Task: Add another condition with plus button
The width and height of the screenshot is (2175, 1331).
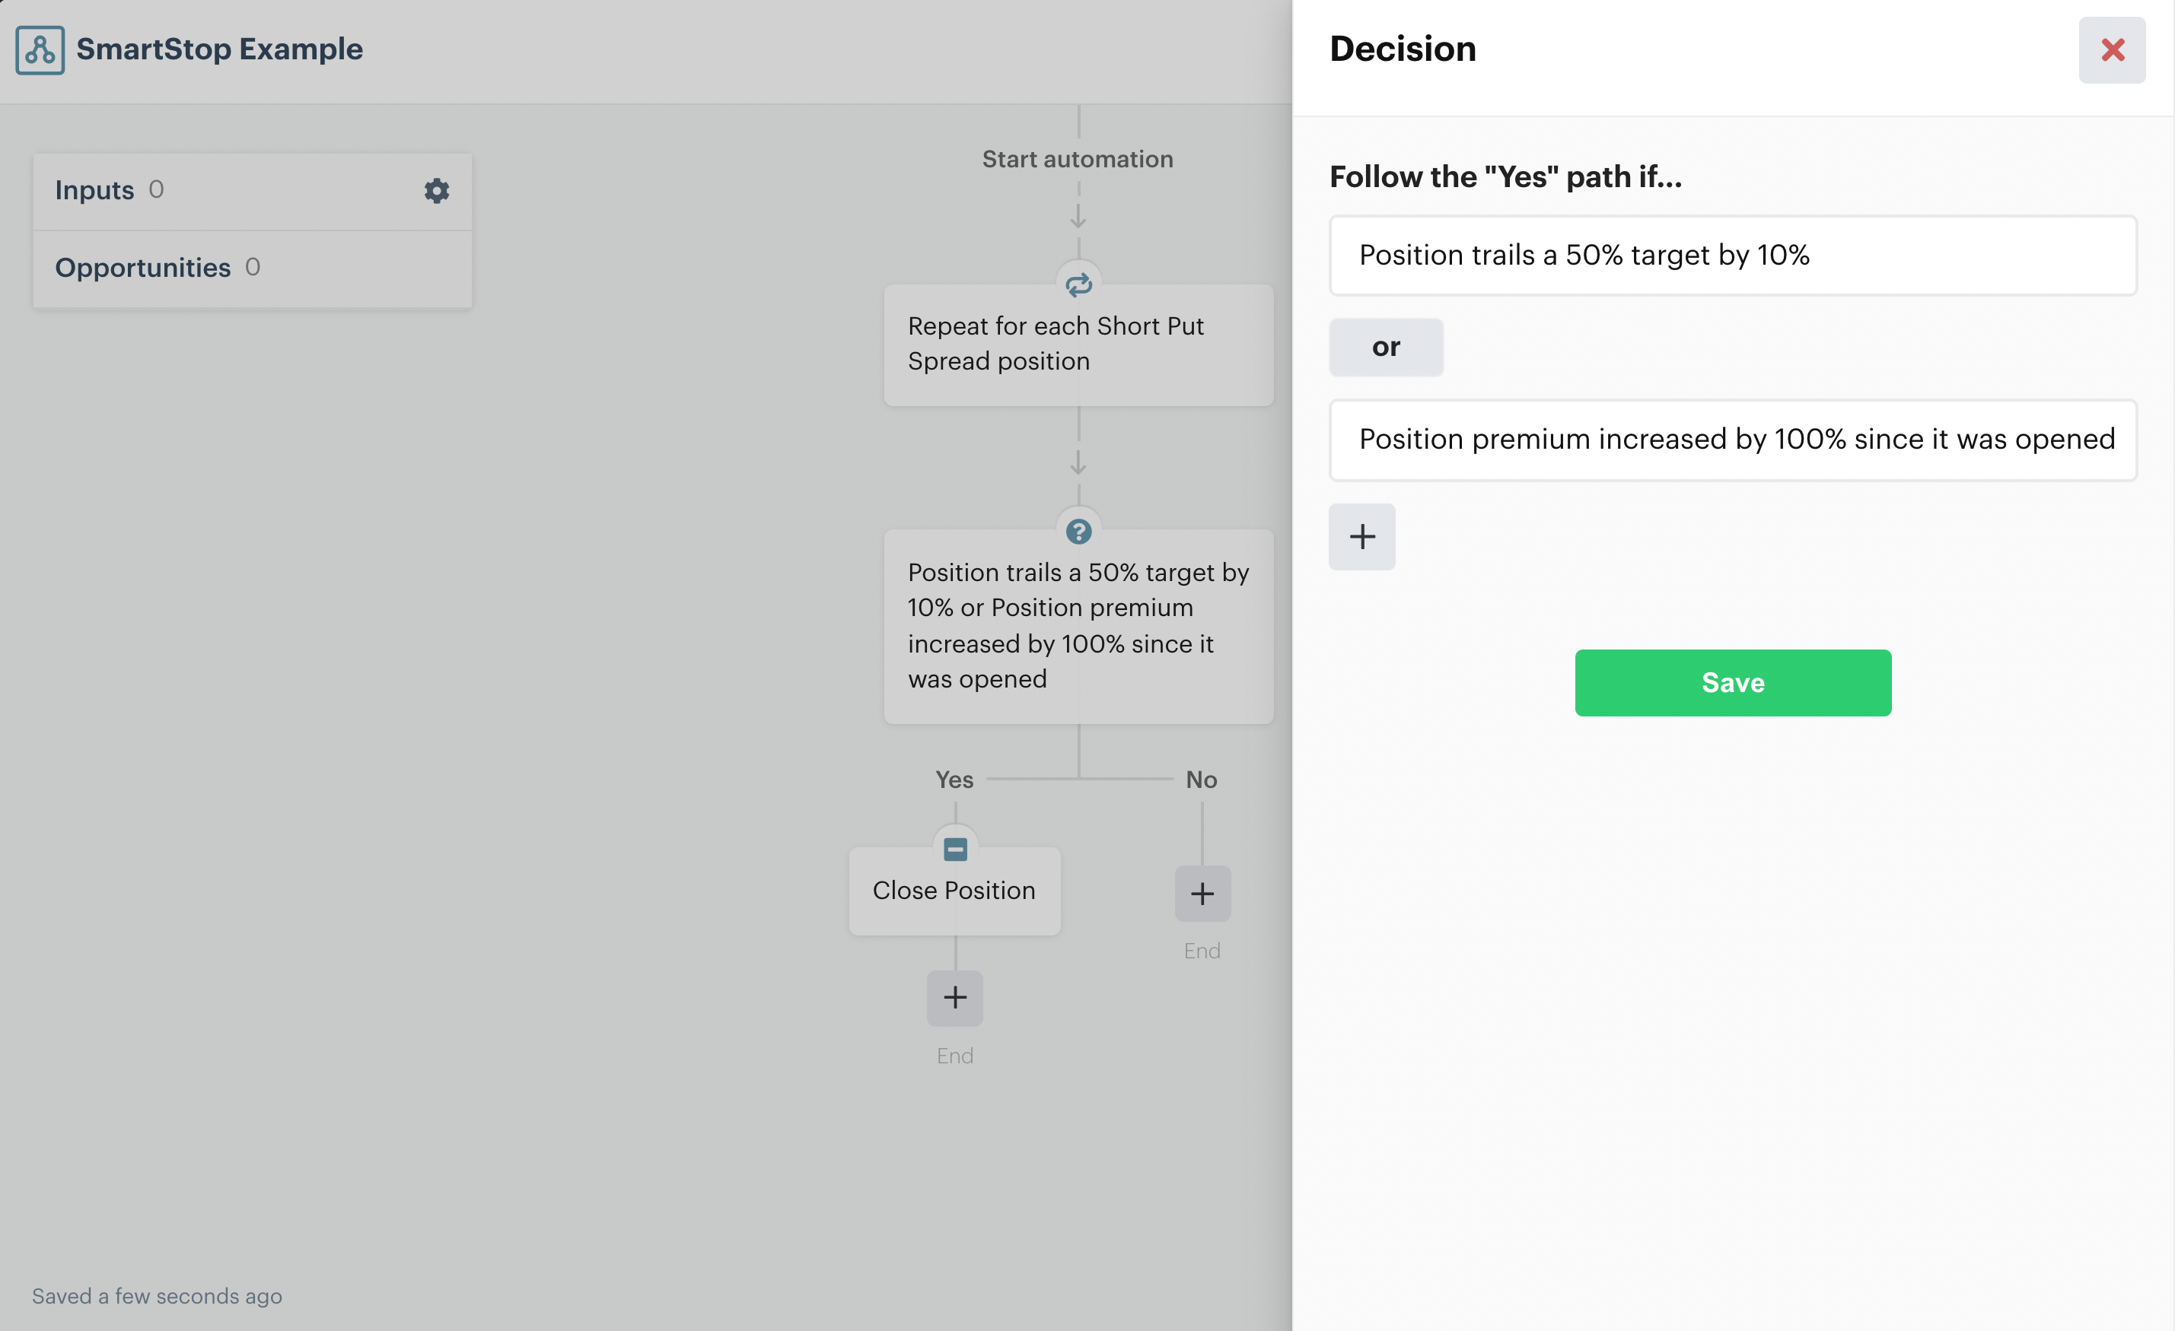Action: (x=1361, y=536)
